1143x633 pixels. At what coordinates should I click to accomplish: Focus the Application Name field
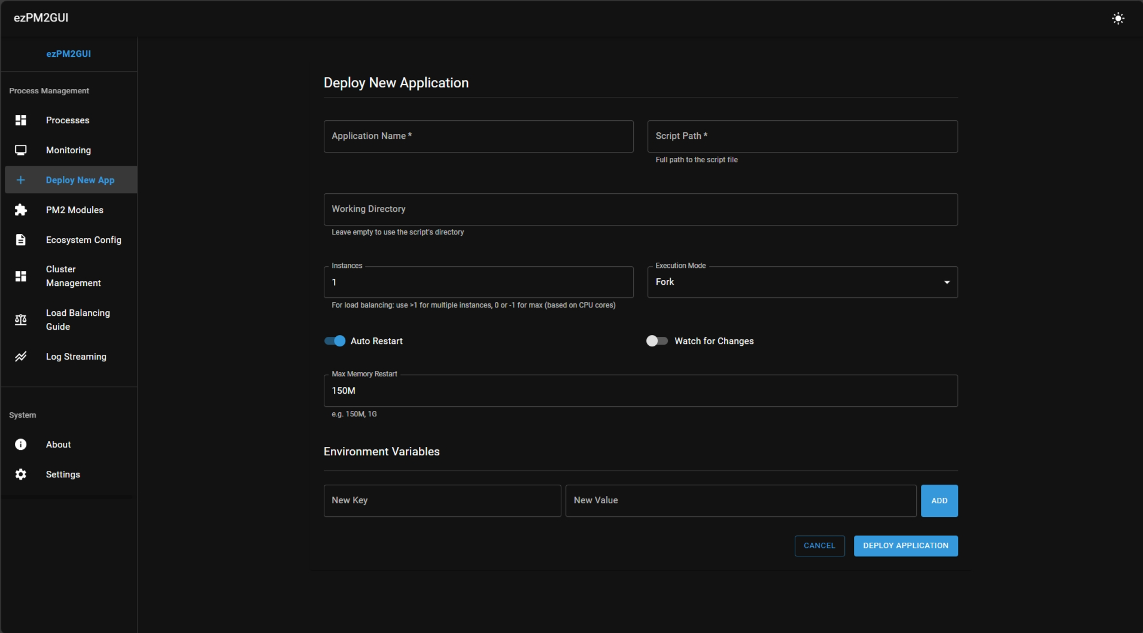[478, 136]
